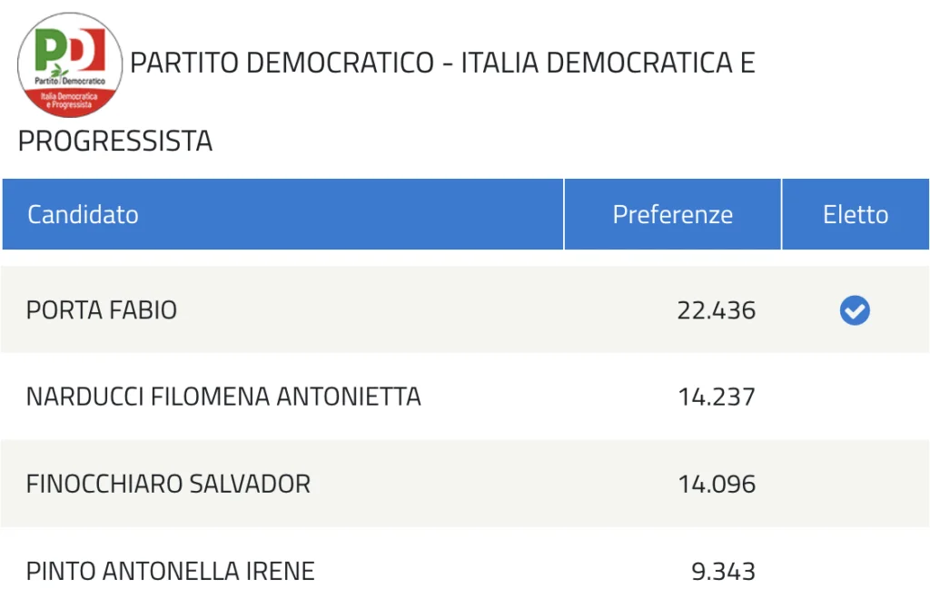Click ITALIA DEMOCRATICA E text in title
Viewport: 930px width, 598px height.
coord(608,63)
